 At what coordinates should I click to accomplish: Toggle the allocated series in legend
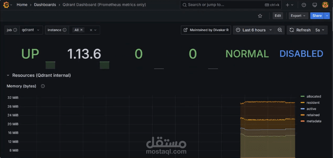(313, 96)
